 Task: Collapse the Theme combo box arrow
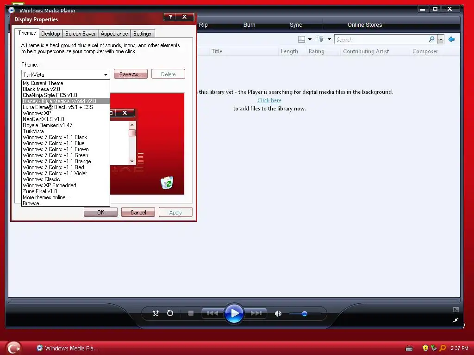pyautogui.click(x=106, y=74)
